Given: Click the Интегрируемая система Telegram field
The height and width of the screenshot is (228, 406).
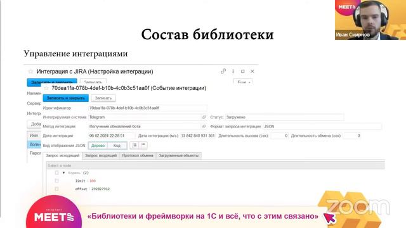Looking at the screenshot, I should click(x=145, y=117).
